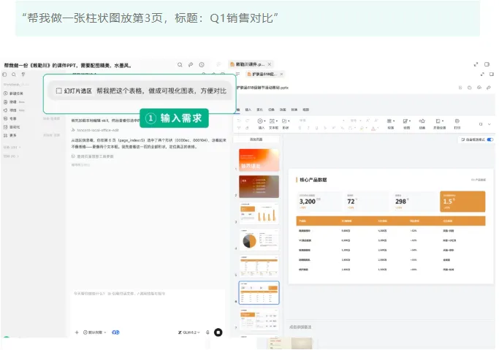Select slide 5 table thumbnail
Screen dimensions: 499x350
tap(259, 266)
